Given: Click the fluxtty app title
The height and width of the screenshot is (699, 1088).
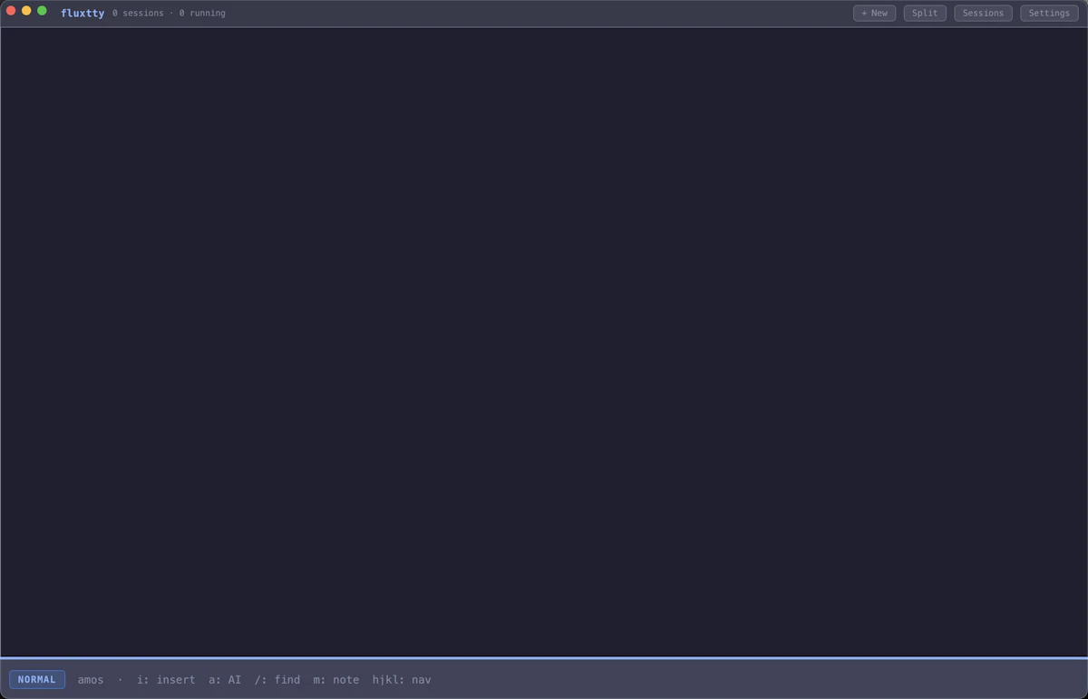Looking at the screenshot, I should click(83, 14).
